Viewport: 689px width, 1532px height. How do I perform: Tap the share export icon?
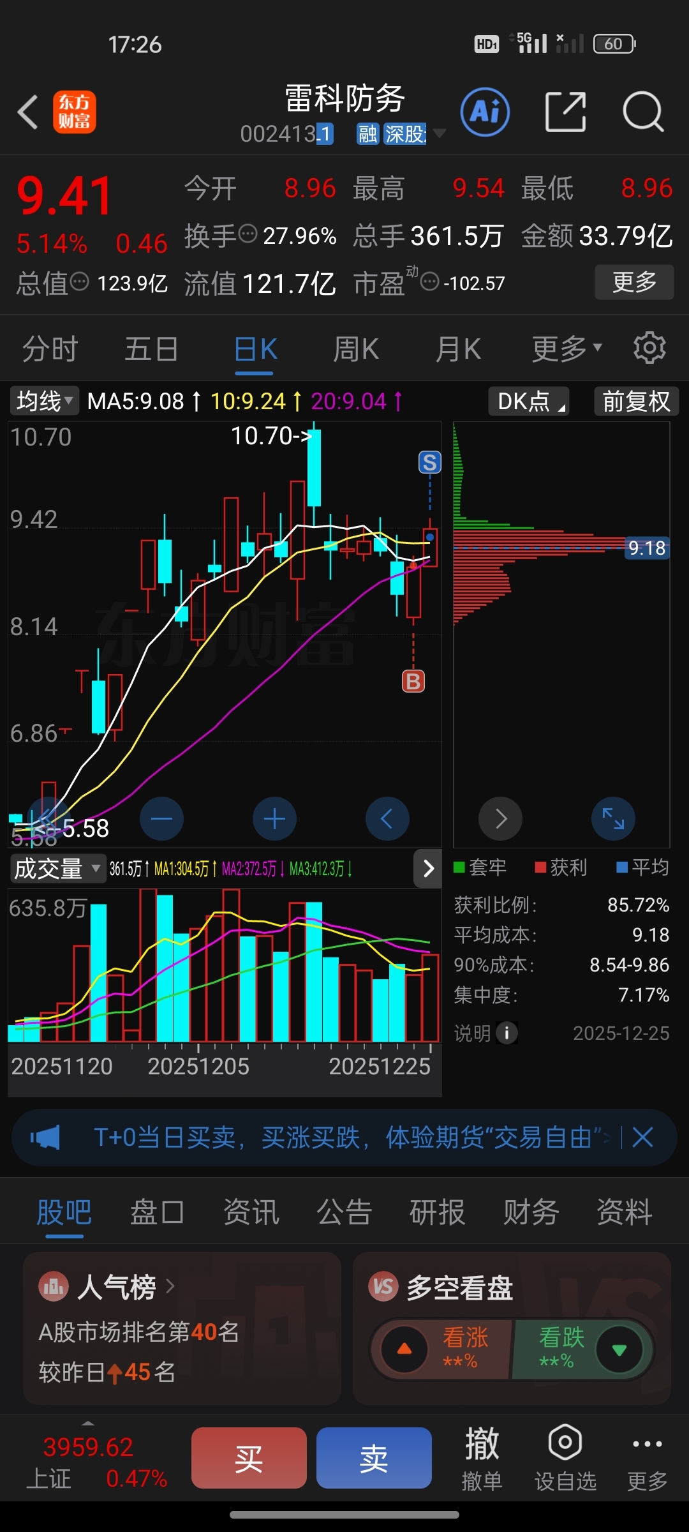coord(565,112)
